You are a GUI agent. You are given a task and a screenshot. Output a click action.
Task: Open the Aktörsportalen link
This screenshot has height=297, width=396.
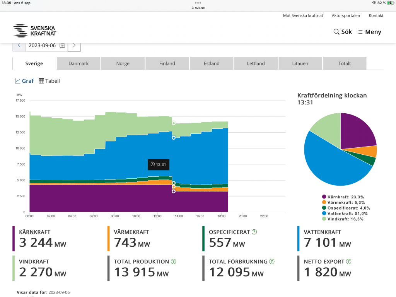[x=346, y=15]
